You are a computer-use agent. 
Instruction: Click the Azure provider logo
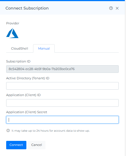coord(12,33)
